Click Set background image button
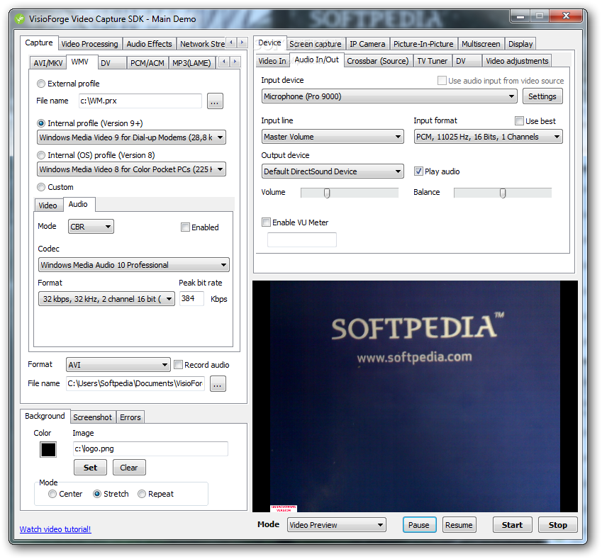 point(91,468)
